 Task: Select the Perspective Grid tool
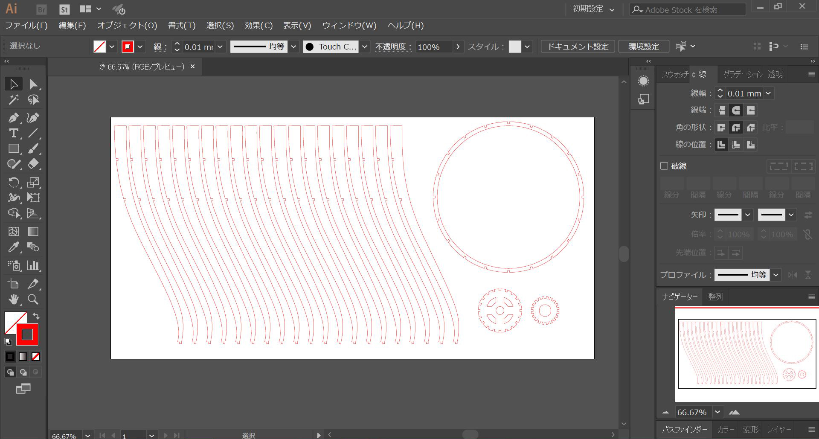[x=33, y=213]
